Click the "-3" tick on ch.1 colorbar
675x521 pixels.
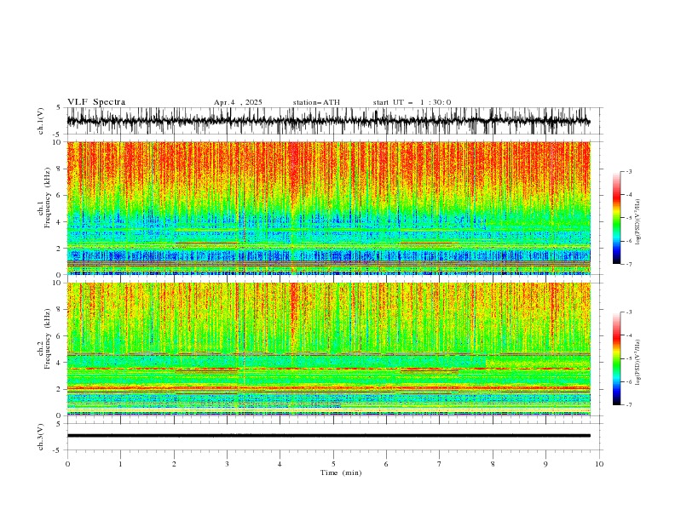[628, 171]
